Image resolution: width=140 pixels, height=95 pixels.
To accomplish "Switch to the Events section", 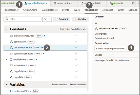I will pos(66,10).
